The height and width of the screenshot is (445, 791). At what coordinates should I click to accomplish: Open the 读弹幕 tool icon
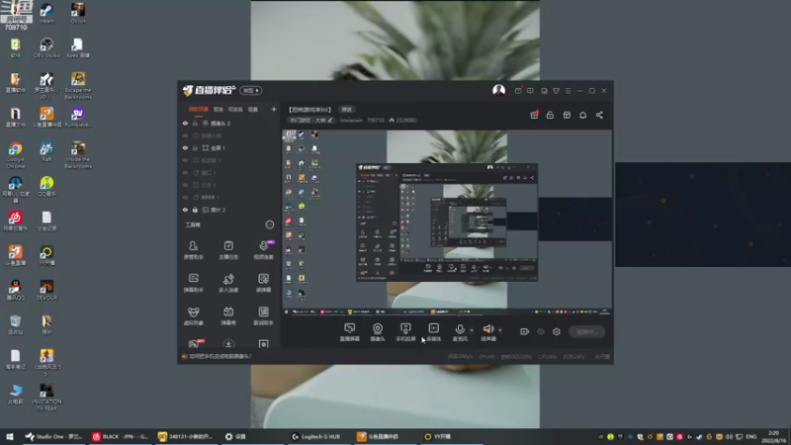pyautogui.click(x=263, y=282)
